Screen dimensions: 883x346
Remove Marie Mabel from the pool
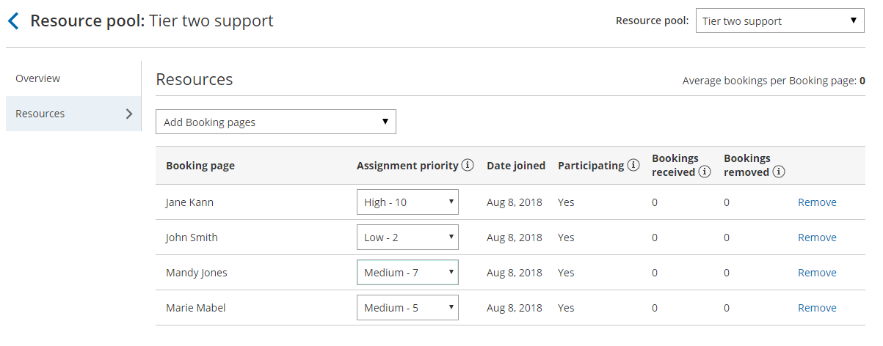click(817, 308)
